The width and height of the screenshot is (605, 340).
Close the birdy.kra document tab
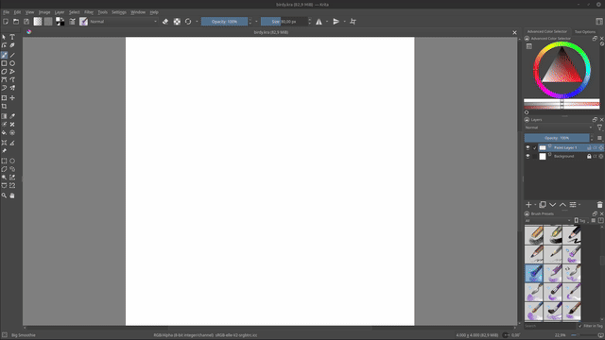pyautogui.click(x=514, y=32)
